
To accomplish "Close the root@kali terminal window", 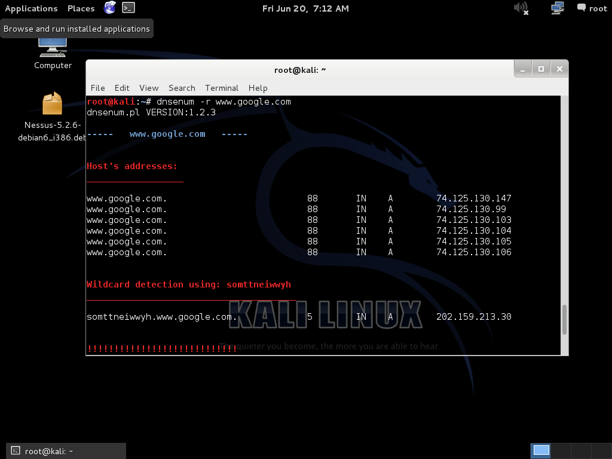I will coord(559,69).
